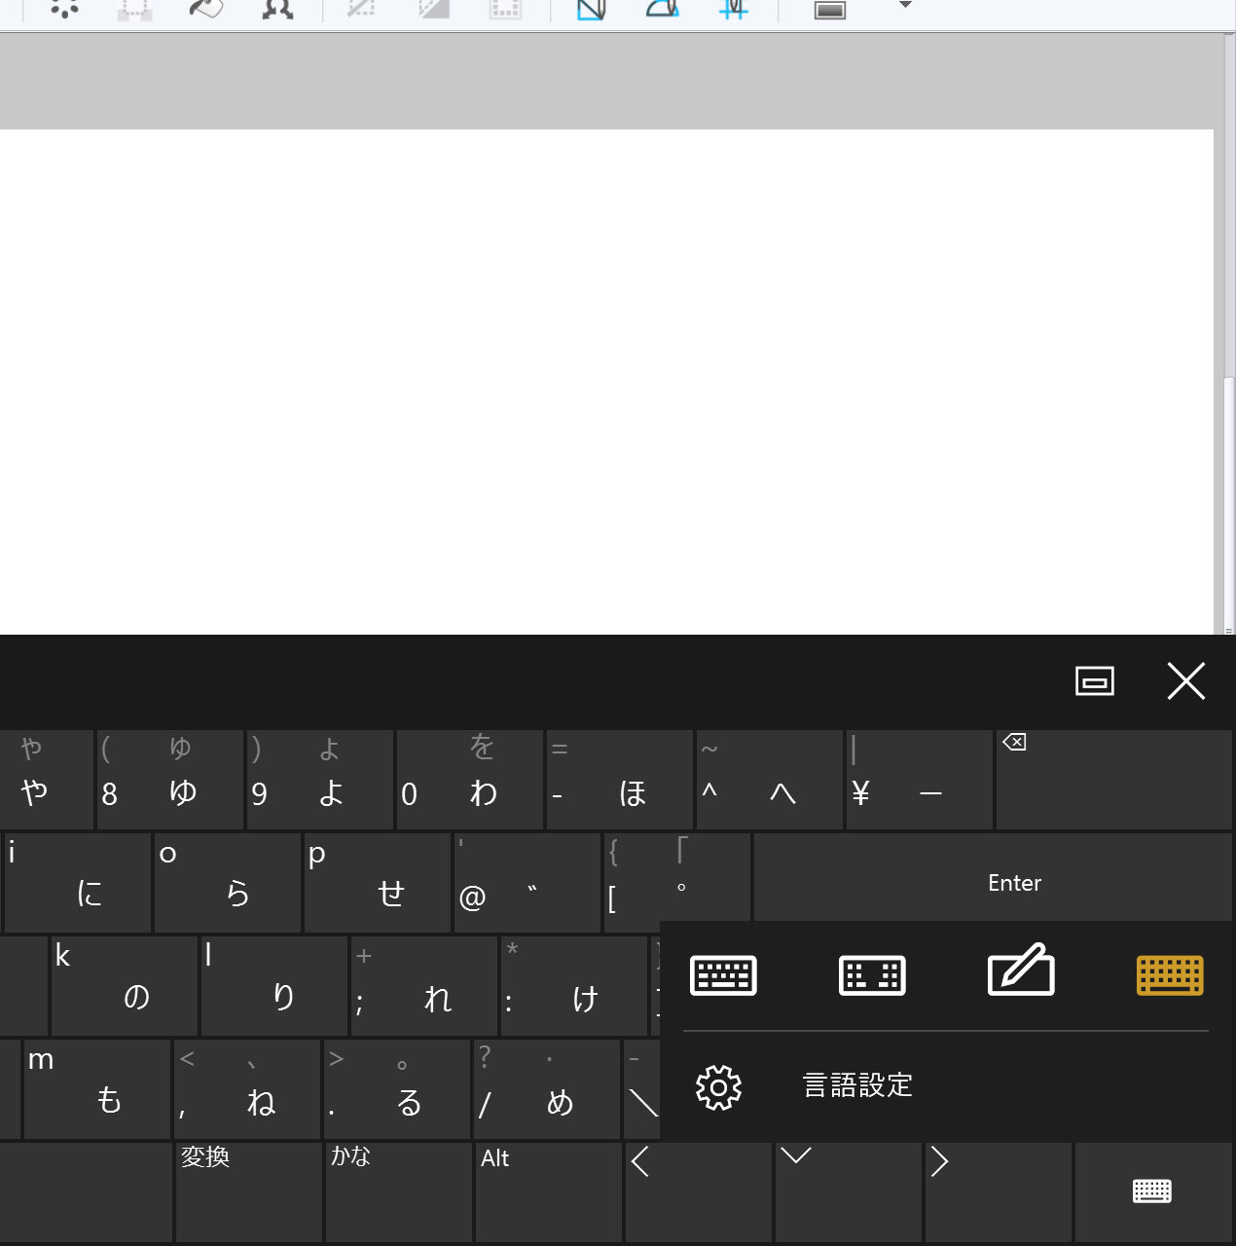1236x1246 pixels.
Task: Select the highlighted standard full keyboard layout
Action: pos(1170,974)
